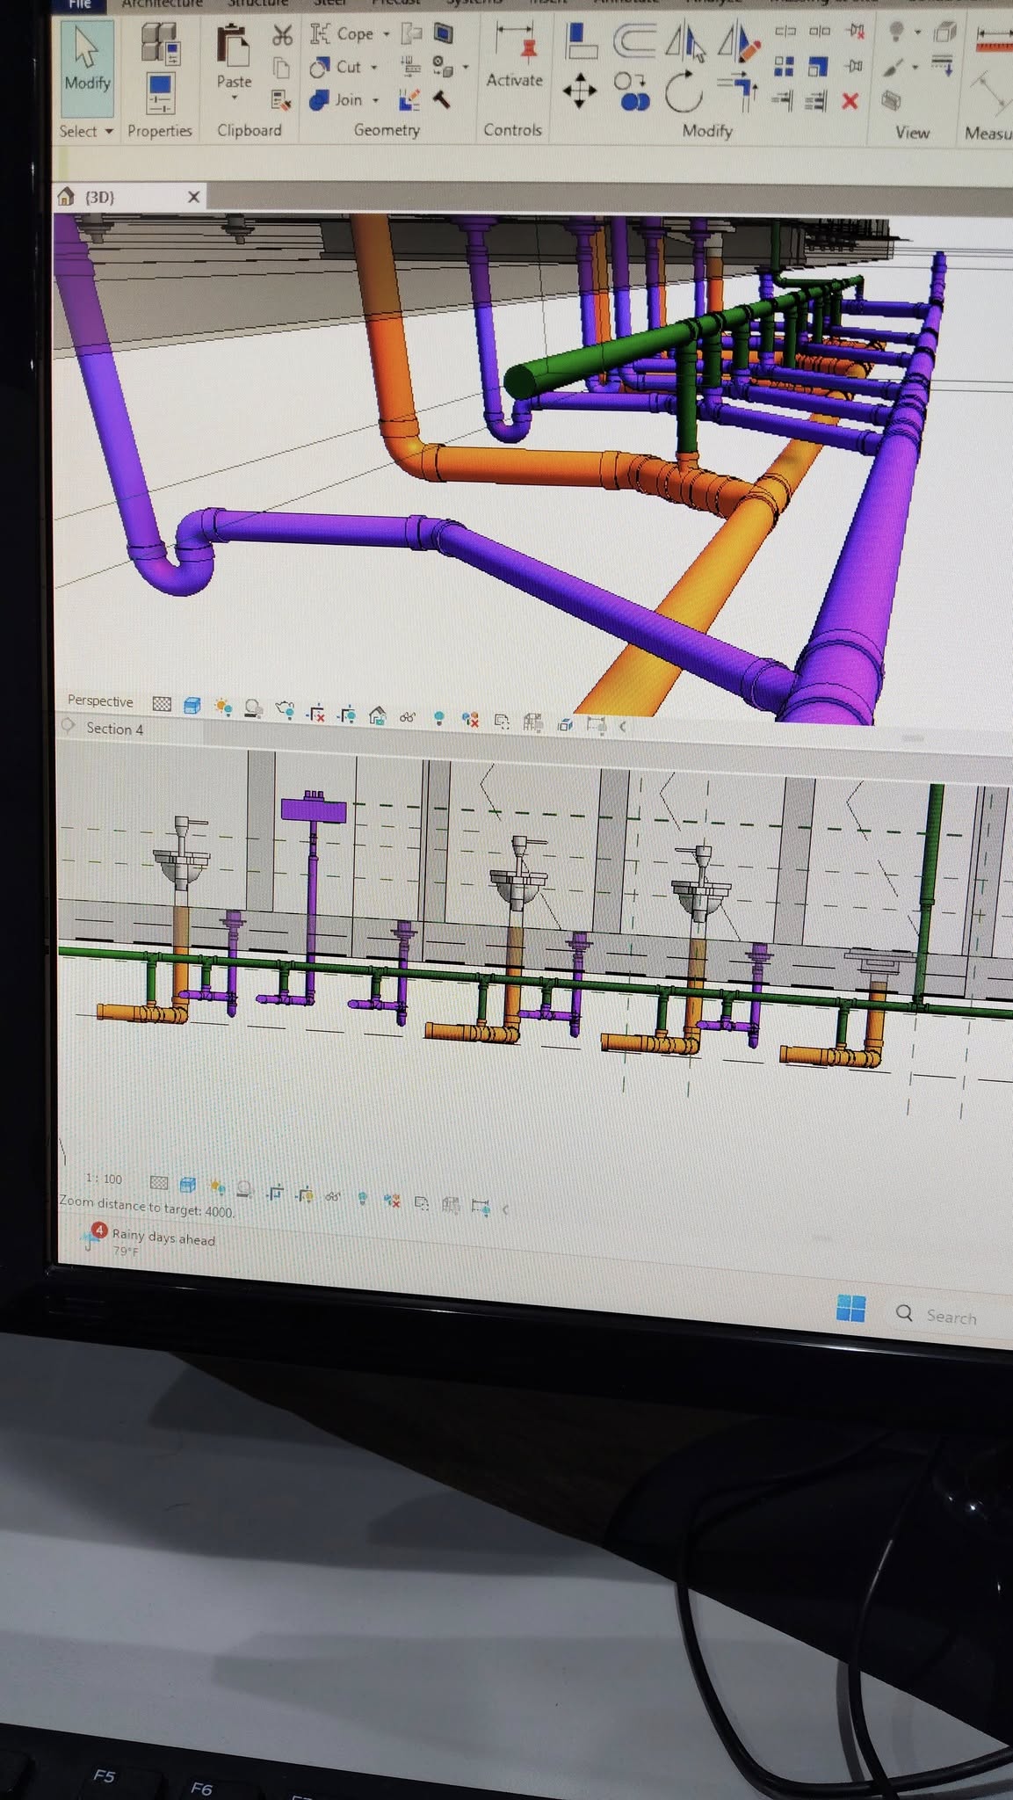Image resolution: width=1013 pixels, height=1800 pixels.
Task: Open the Join dropdown arrow
Action: pyautogui.click(x=375, y=100)
